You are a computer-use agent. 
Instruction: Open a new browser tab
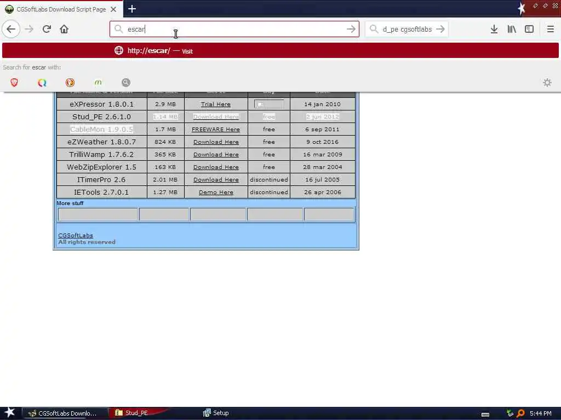131,9
